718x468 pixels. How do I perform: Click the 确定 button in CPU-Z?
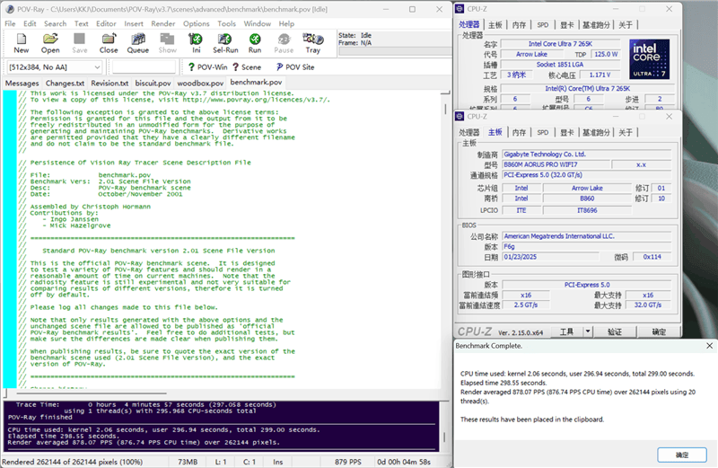click(x=659, y=331)
